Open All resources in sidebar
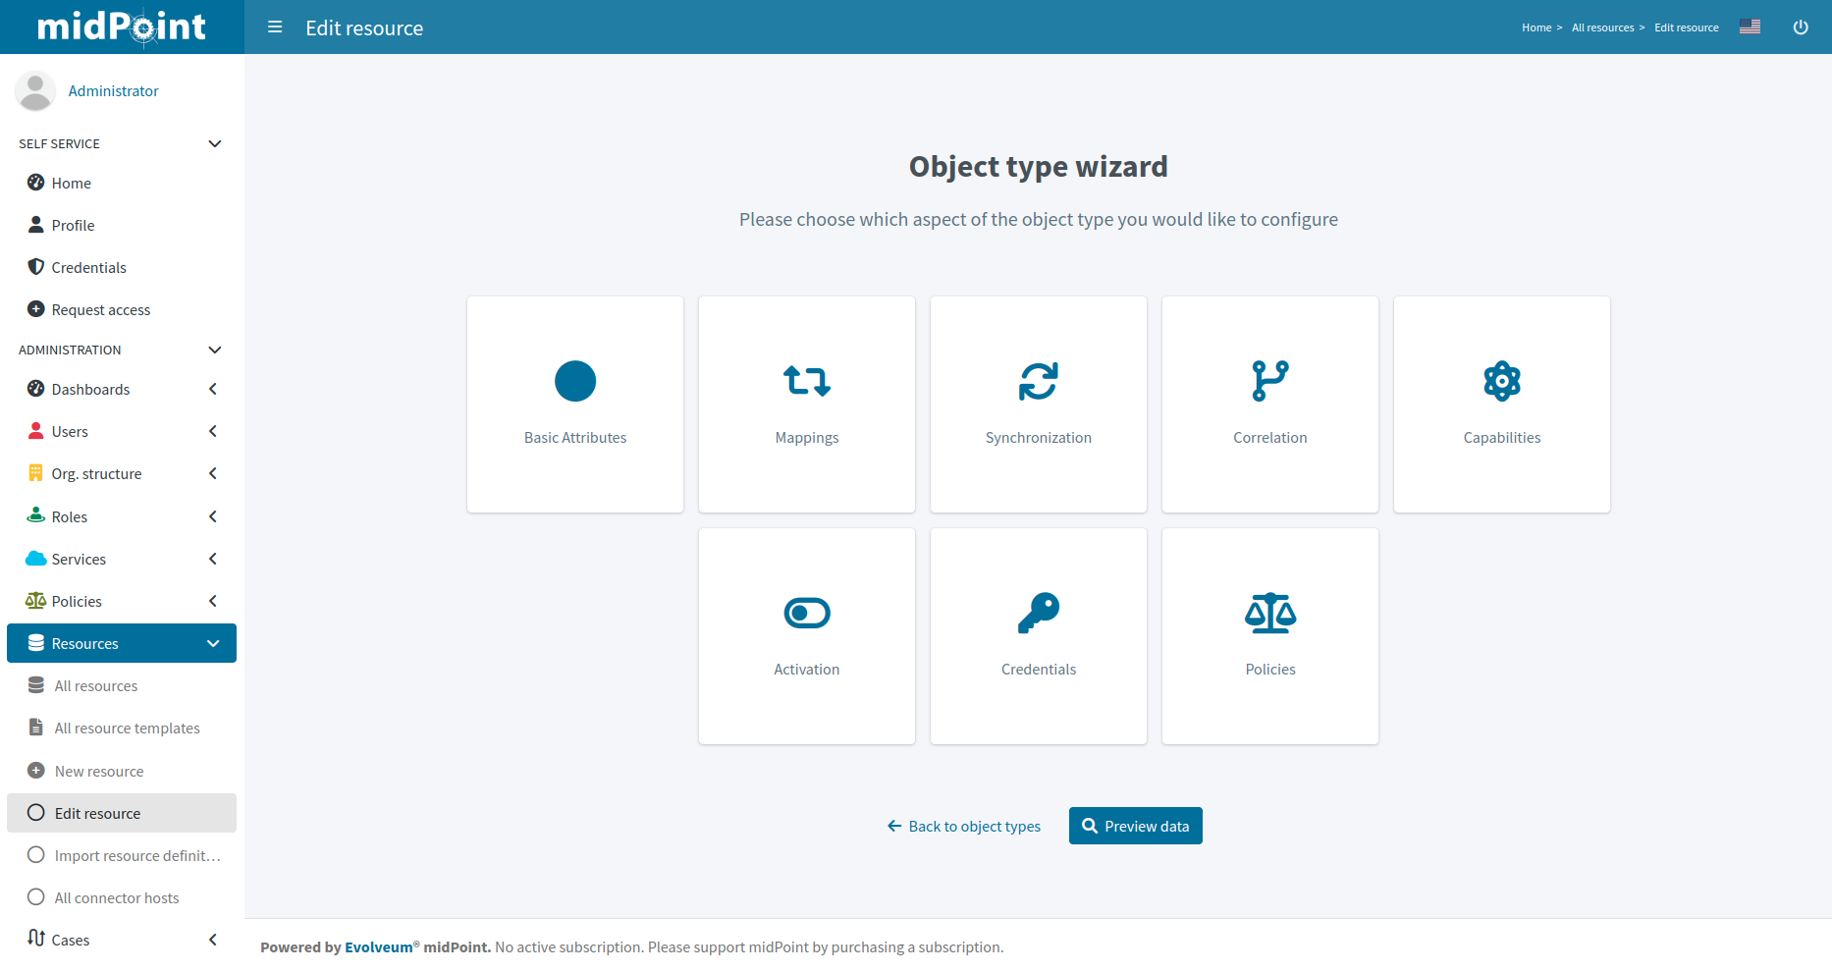1832x972 pixels. pos(96,685)
